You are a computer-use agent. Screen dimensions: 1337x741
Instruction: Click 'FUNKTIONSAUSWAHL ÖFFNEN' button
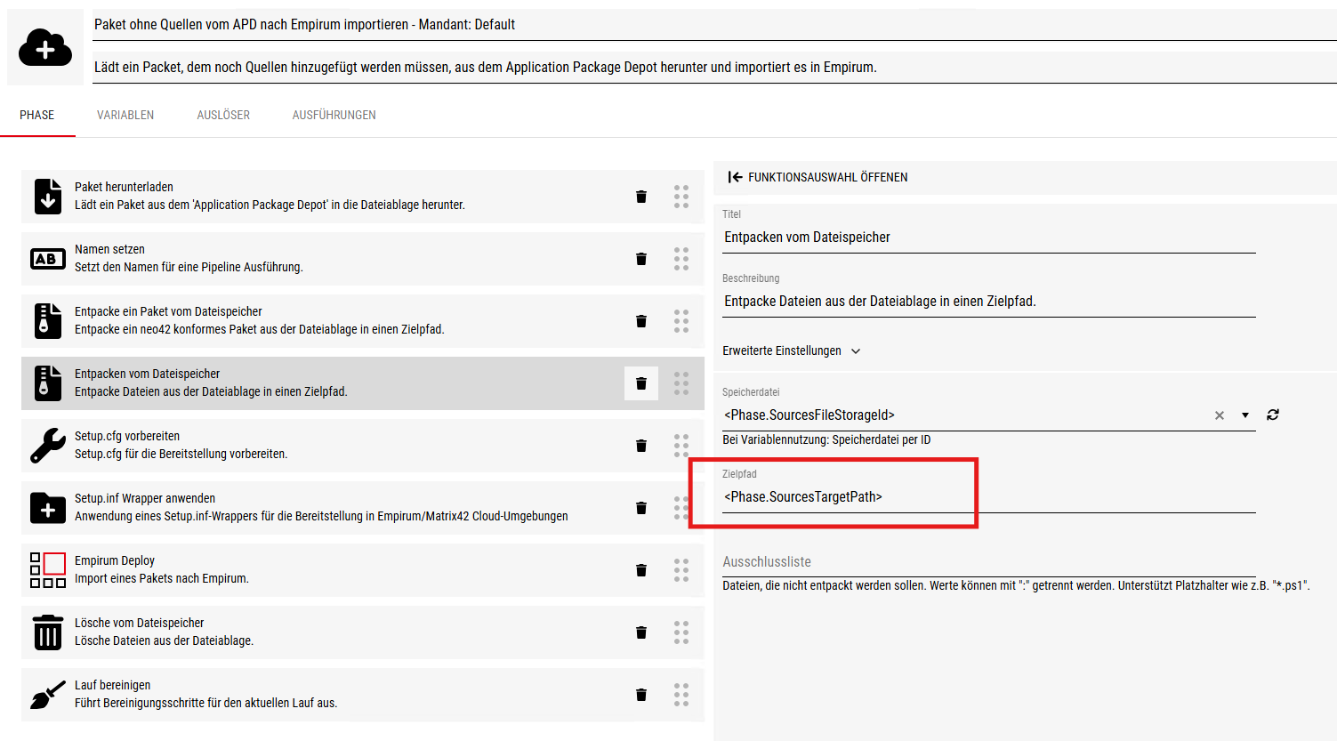tap(818, 177)
